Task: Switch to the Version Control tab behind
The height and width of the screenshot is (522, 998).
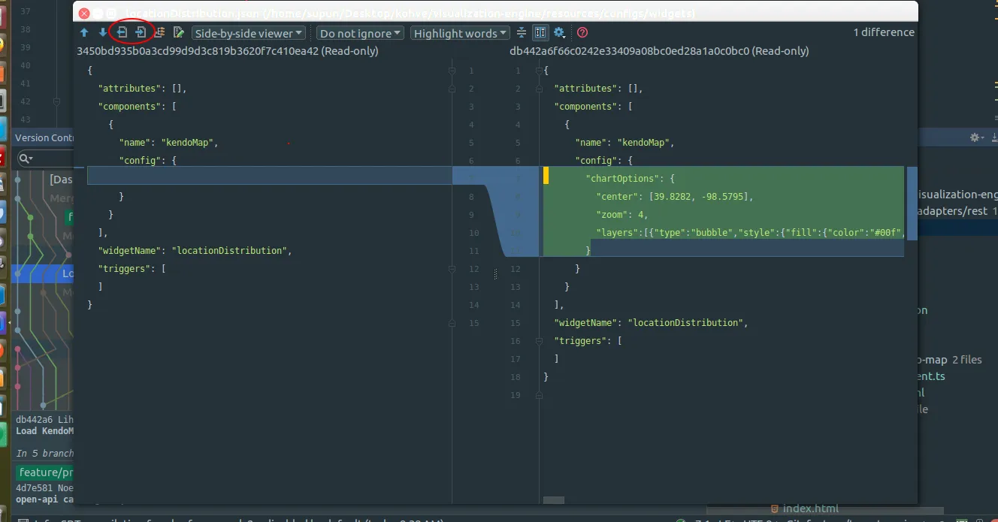Action: (44, 137)
